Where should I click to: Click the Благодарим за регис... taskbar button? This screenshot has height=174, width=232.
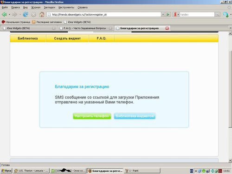(105, 171)
